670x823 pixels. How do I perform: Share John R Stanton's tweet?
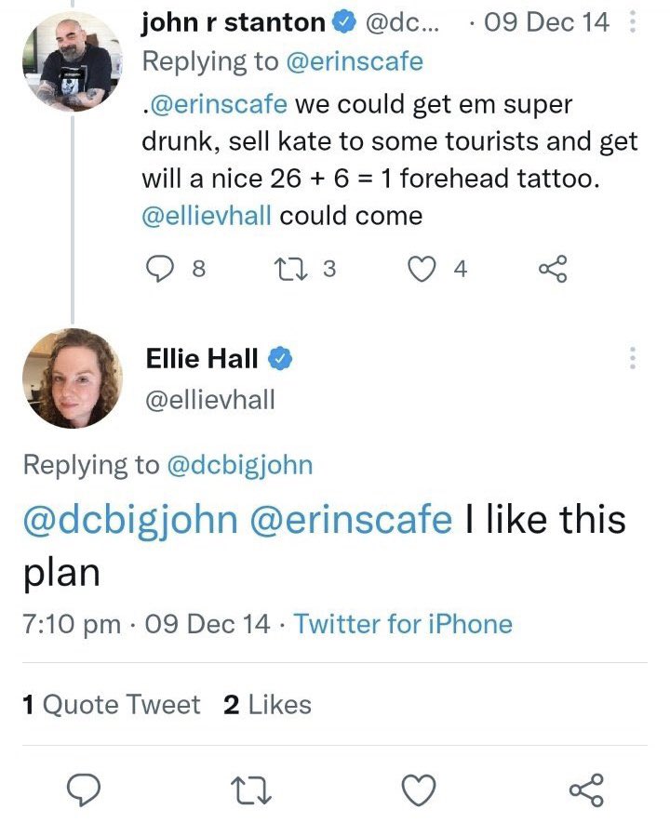553,269
